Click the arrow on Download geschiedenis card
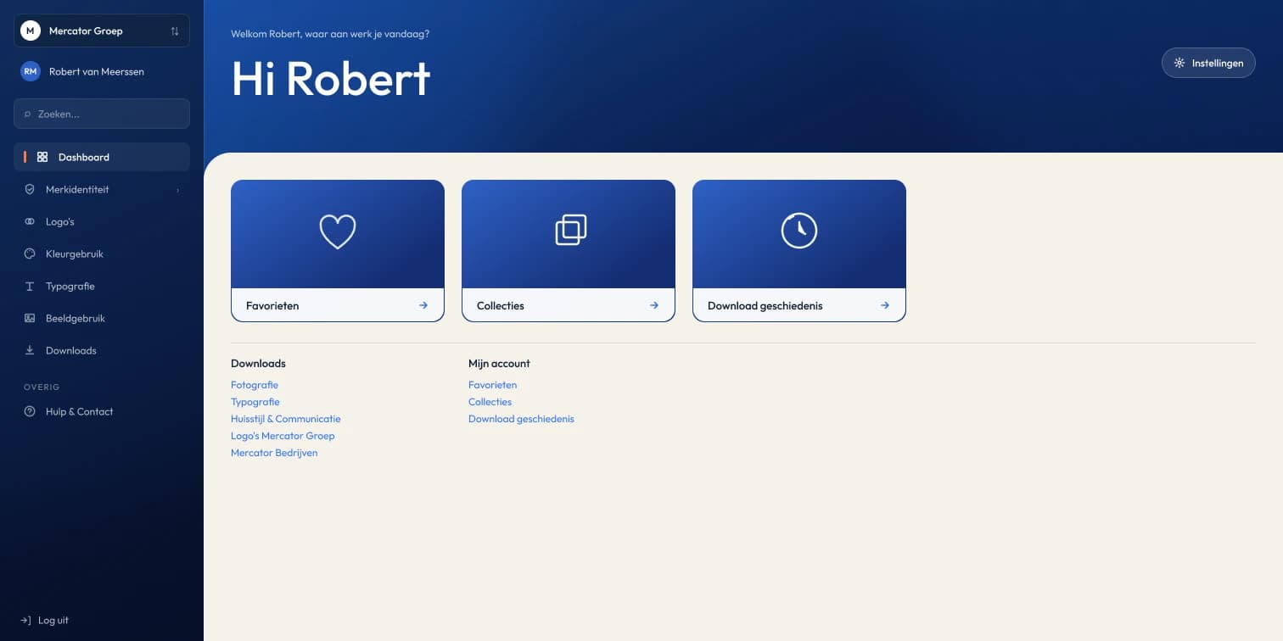Viewport: 1283px width, 641px height. [x=885, y=305]
